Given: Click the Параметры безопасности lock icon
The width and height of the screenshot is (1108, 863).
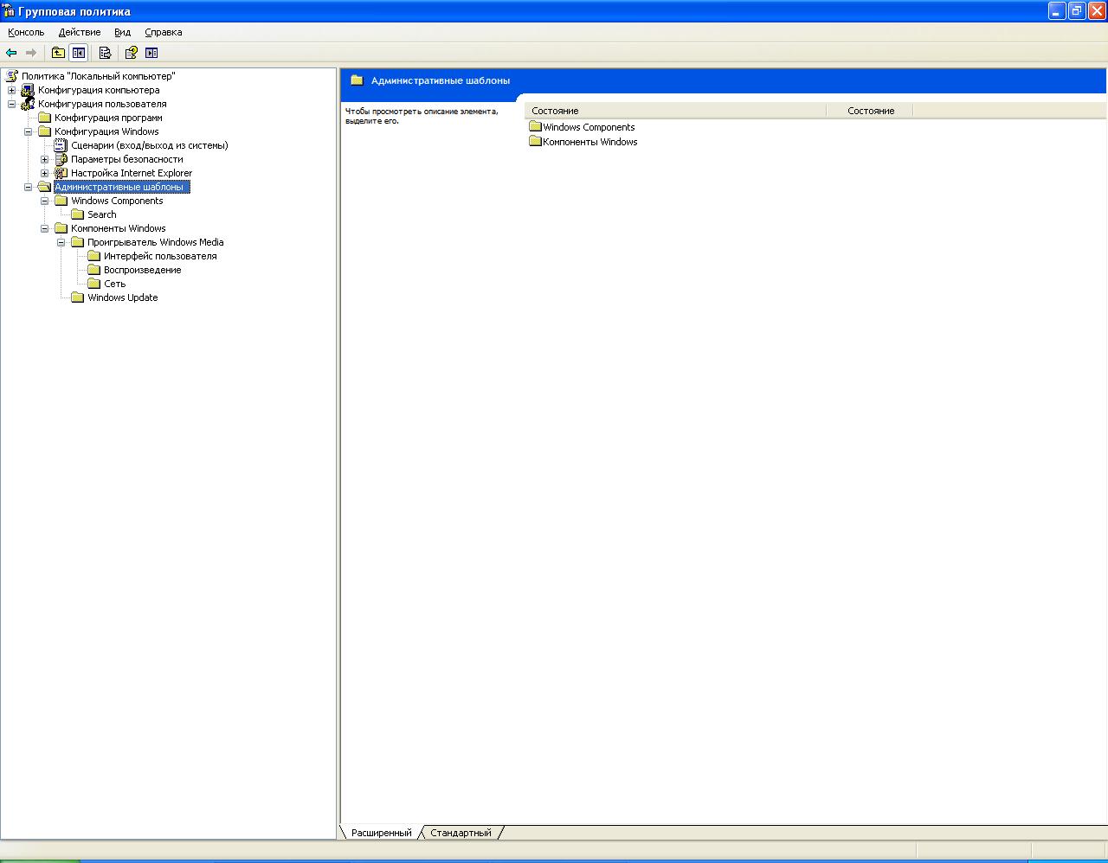Looking at the screenshot, I should 61,159.
